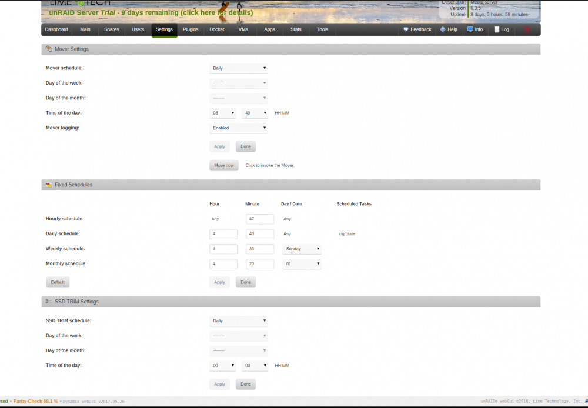Open the Shares tab
Viewport: 588px width, 408px height.
point(111,29)
